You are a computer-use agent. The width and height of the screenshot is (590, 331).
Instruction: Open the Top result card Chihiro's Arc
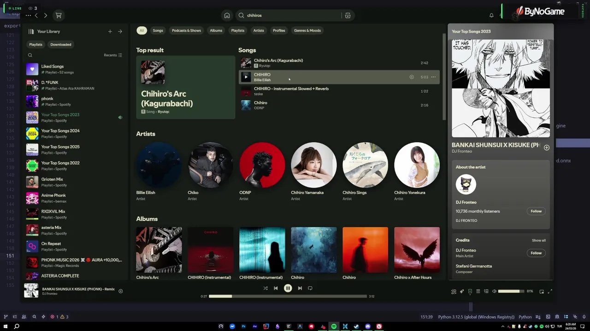(185, 87)
